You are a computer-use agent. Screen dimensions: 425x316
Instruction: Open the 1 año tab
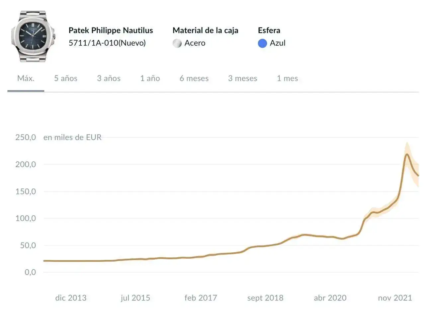click(x=150, y=79)
